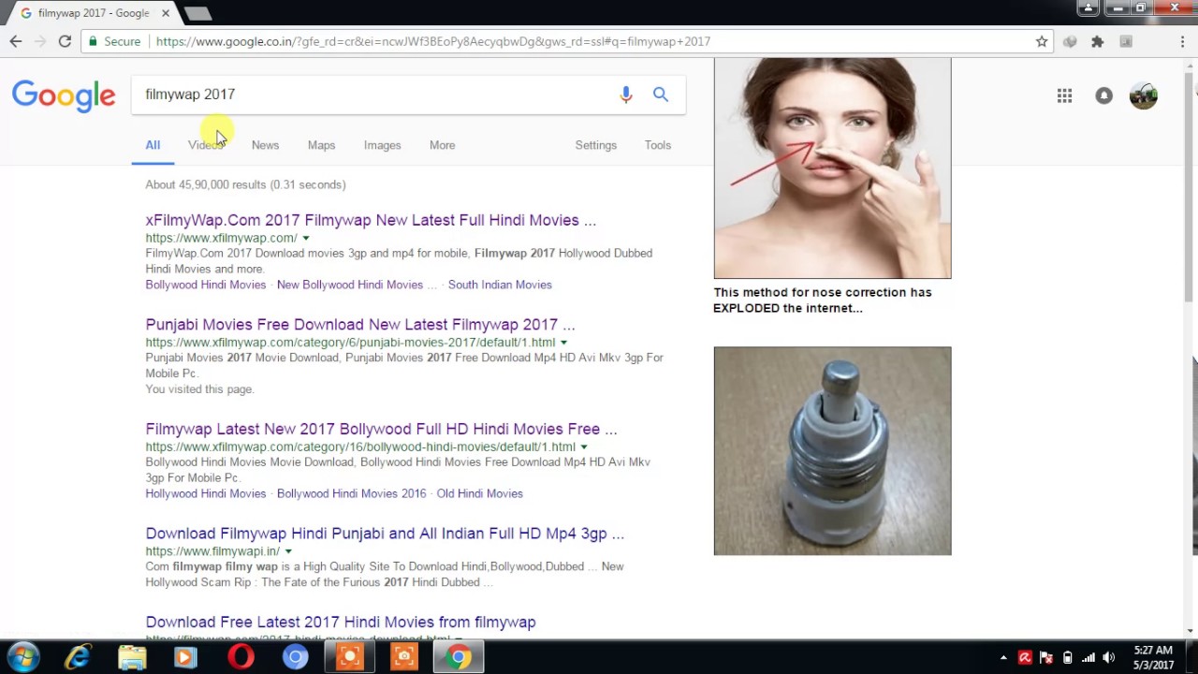Switch to the Maps search tab
Image resolution: width=1198 pixels, height=674 pixels.
[321, 145]
